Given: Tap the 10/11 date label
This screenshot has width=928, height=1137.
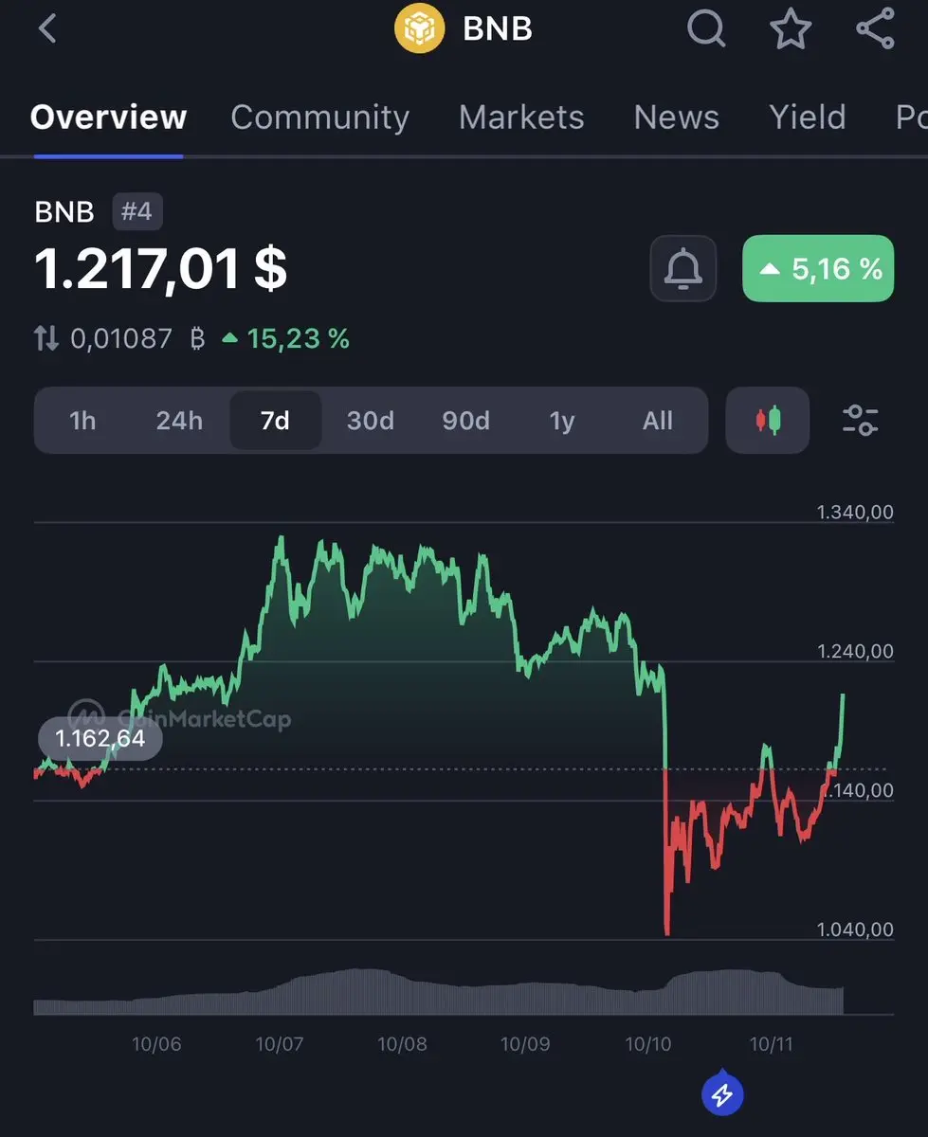Looking at the screenshot, I should pos(772,1044).
